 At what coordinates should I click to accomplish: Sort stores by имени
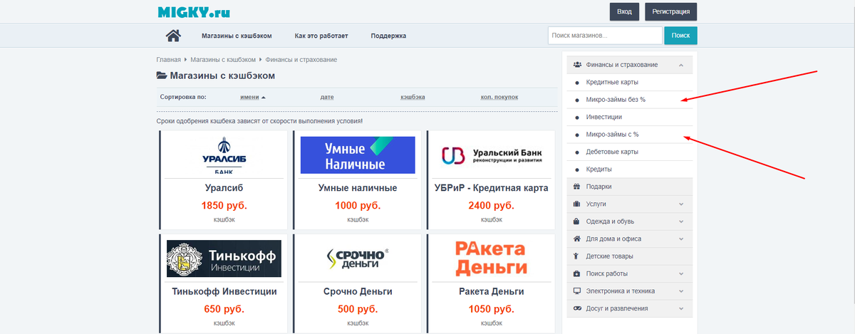click(x=249, y=97)
